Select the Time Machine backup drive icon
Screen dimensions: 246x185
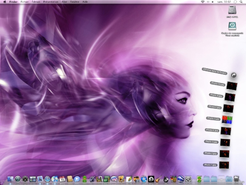(x=232, y=26)
